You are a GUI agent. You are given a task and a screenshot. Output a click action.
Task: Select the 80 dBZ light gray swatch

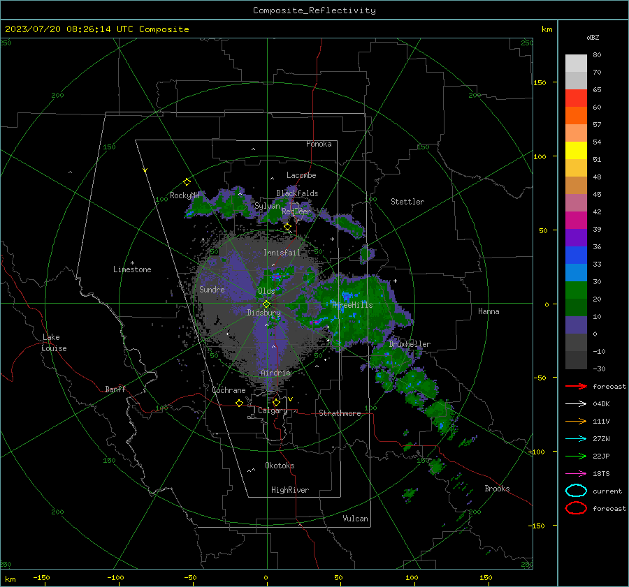tap(576, 63)
